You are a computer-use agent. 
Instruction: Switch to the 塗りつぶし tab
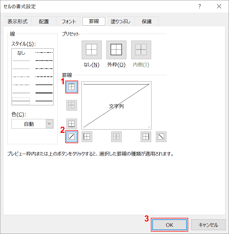tap(120, 21)
